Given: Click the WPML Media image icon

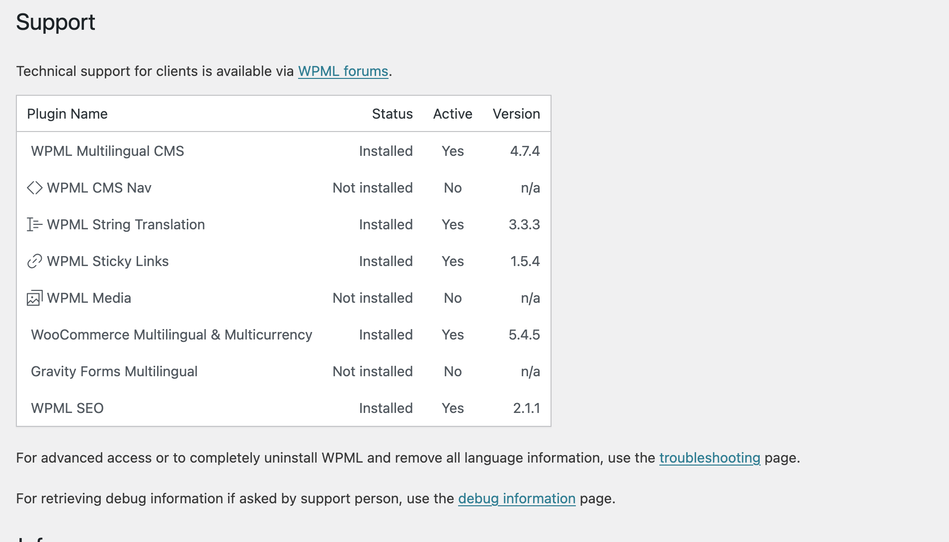Looking at the screenshot, I should 34,298.
